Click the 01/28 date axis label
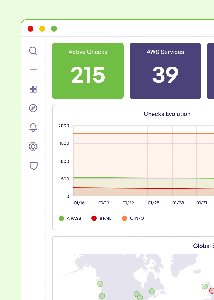 [178, 203]
